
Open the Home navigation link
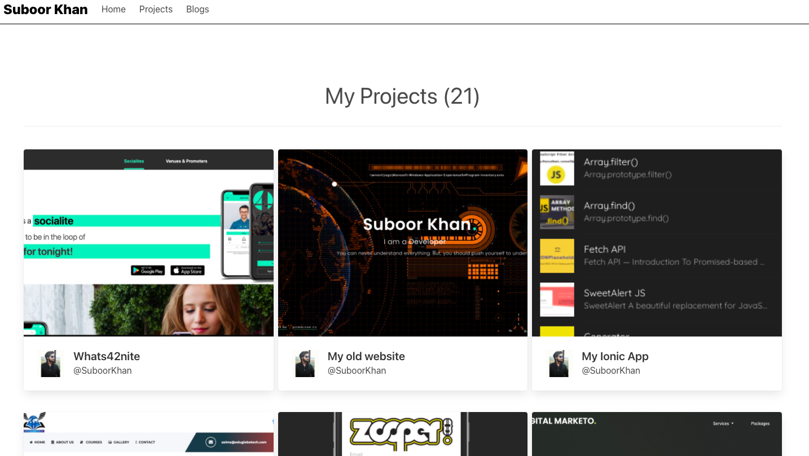(113, 10)
